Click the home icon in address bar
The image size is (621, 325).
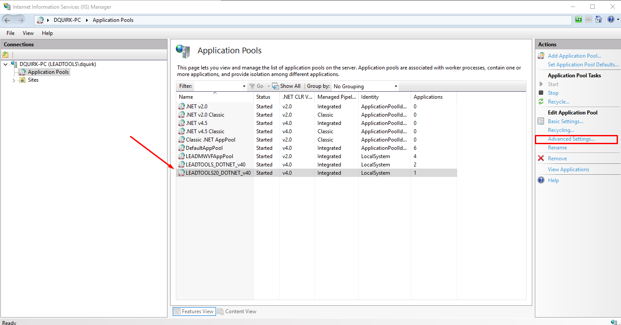click(599, 20)
